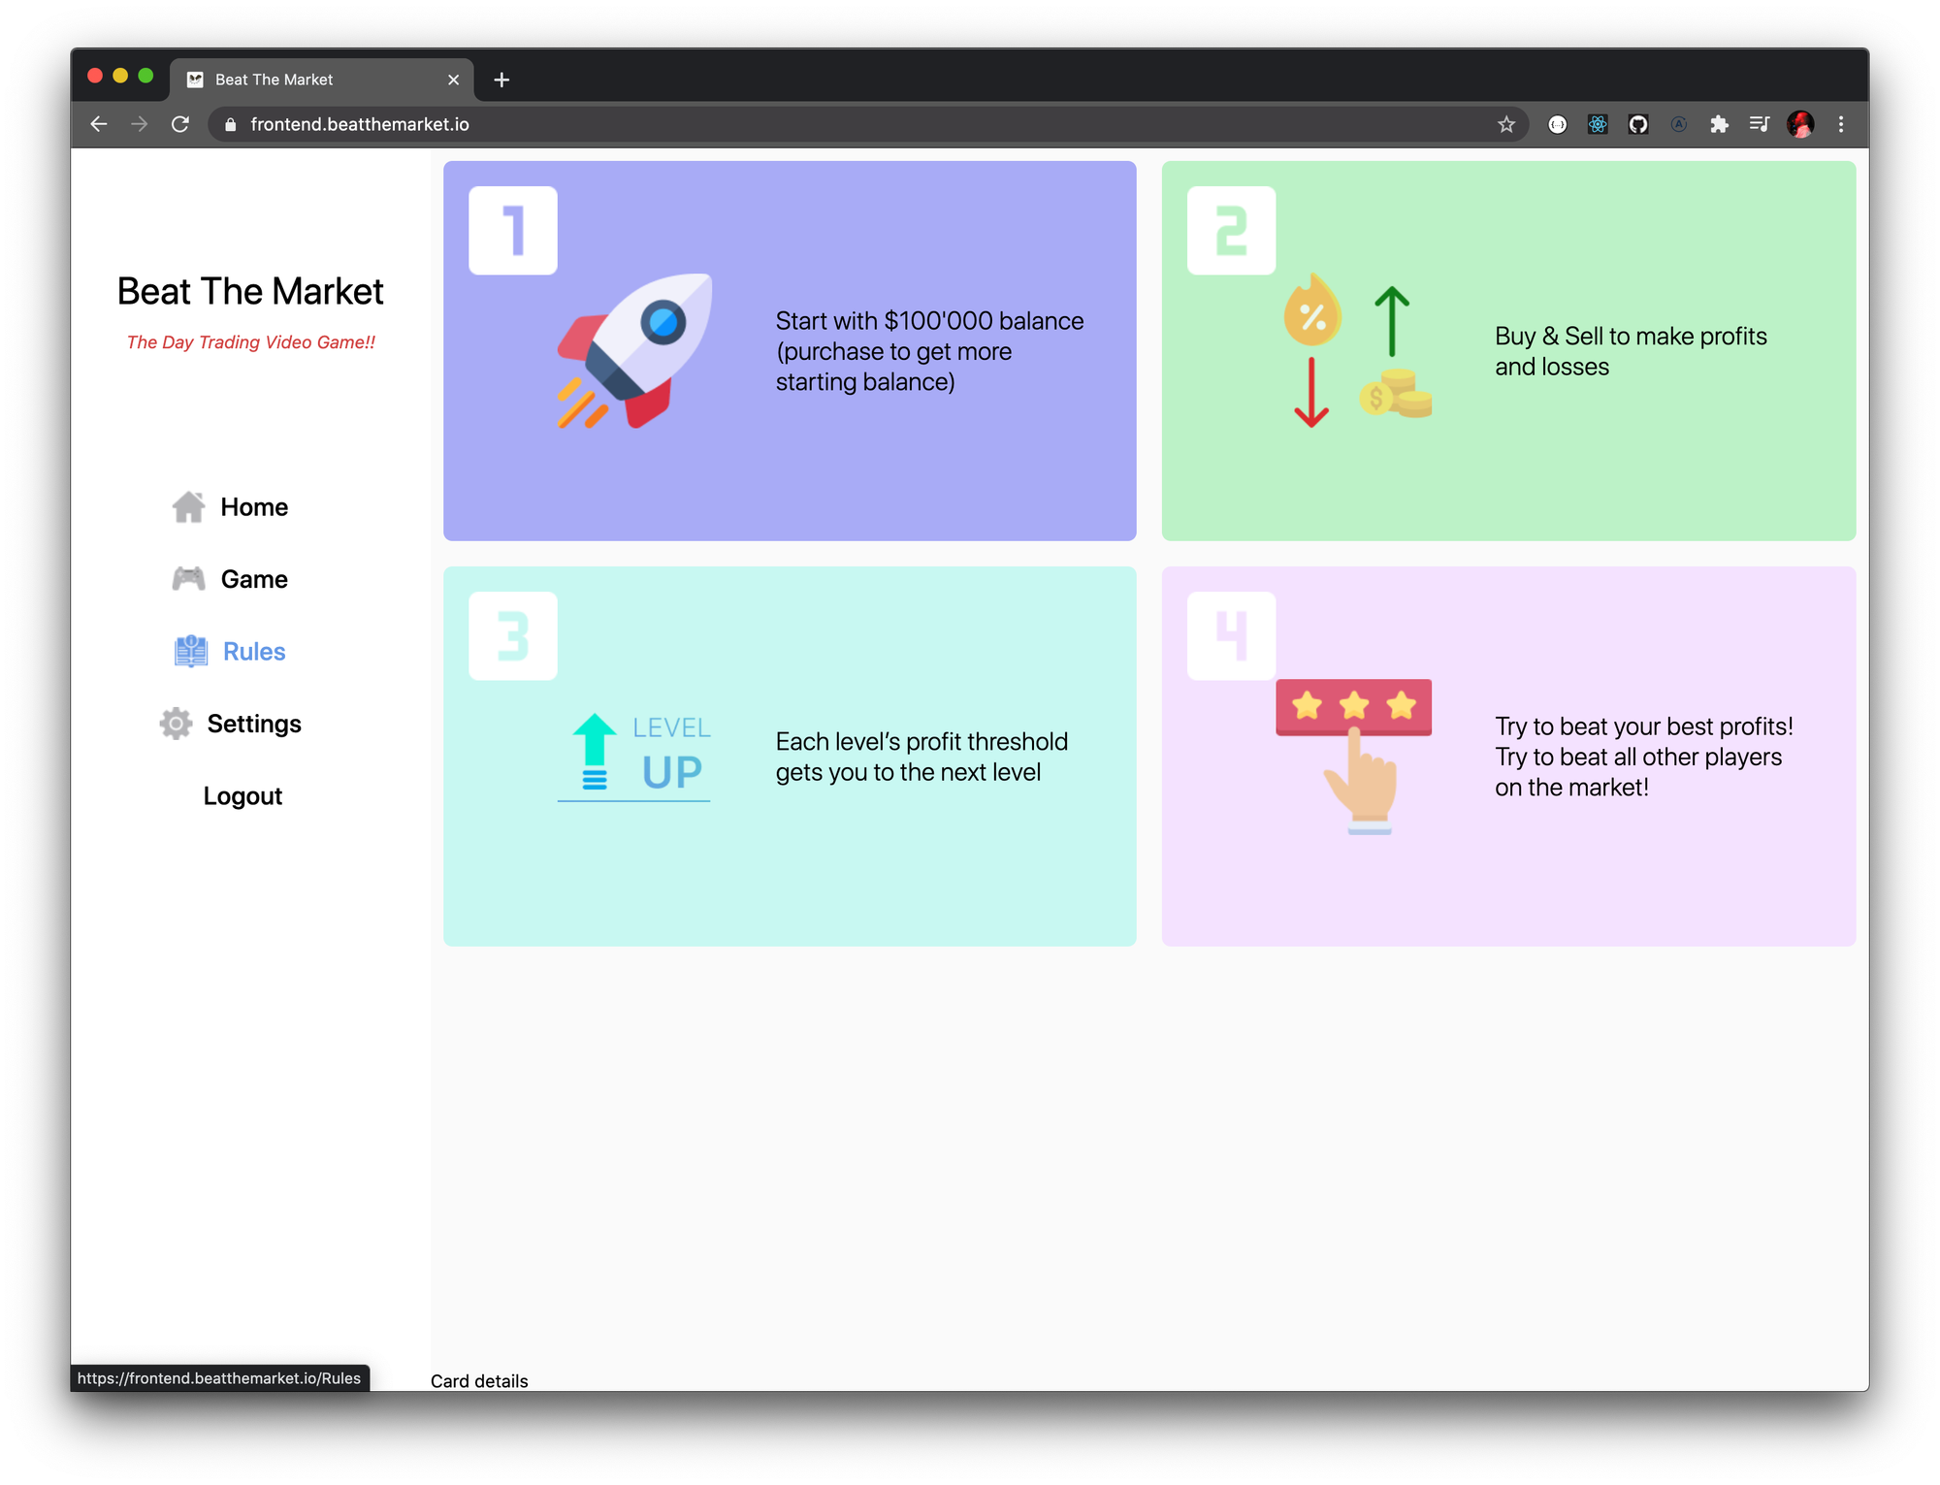
Task: Reload the current page
Action: click(x=180, y=124)
